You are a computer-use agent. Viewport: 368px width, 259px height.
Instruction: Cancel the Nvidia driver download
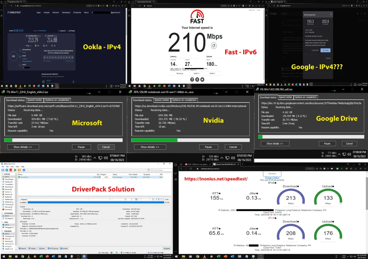pyautogui.click(x=233, y=147)
